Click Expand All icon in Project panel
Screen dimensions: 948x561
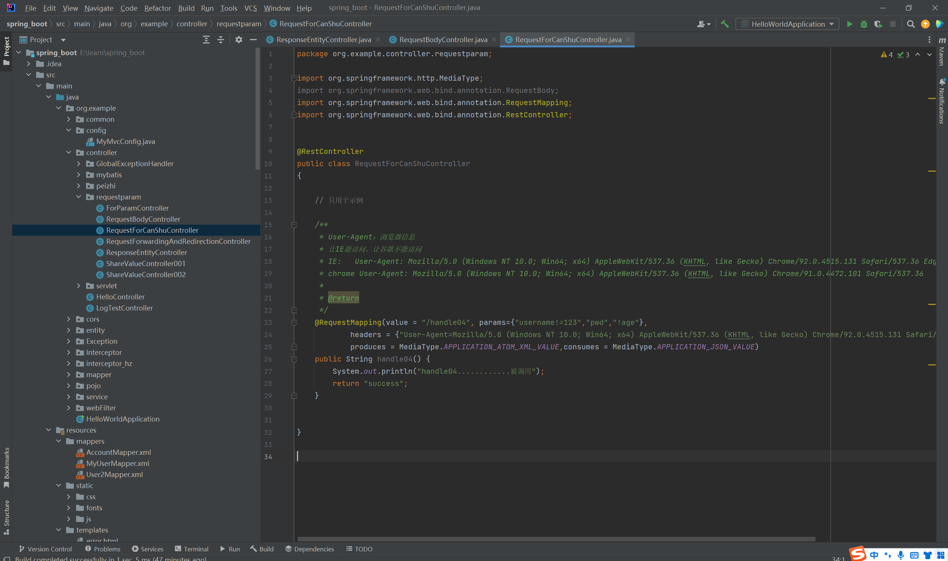[206, 40]
